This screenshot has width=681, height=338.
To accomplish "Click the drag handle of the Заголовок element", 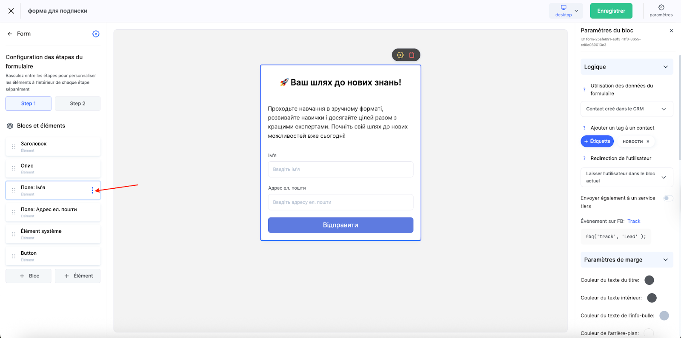I will 14,147.
